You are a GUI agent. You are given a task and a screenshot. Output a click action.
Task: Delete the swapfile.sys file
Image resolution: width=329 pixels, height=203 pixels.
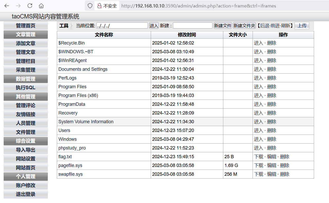click(284, 174)
